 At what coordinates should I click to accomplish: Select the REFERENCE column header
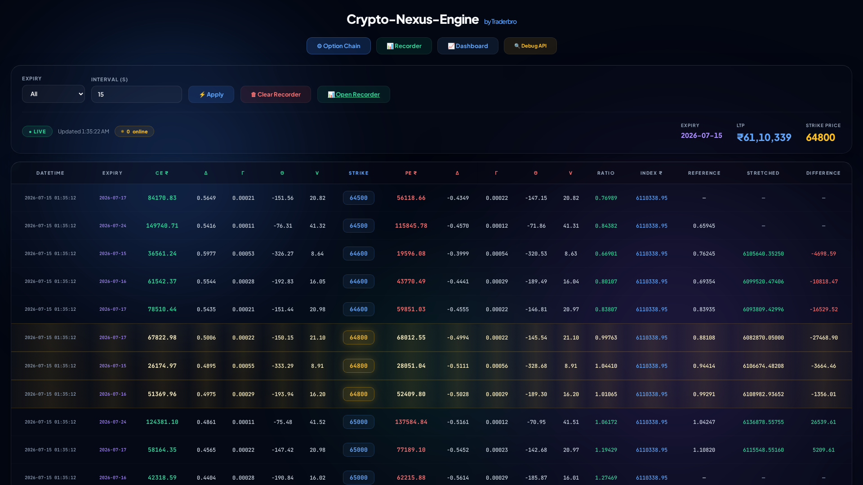click(x=704, y=173)
